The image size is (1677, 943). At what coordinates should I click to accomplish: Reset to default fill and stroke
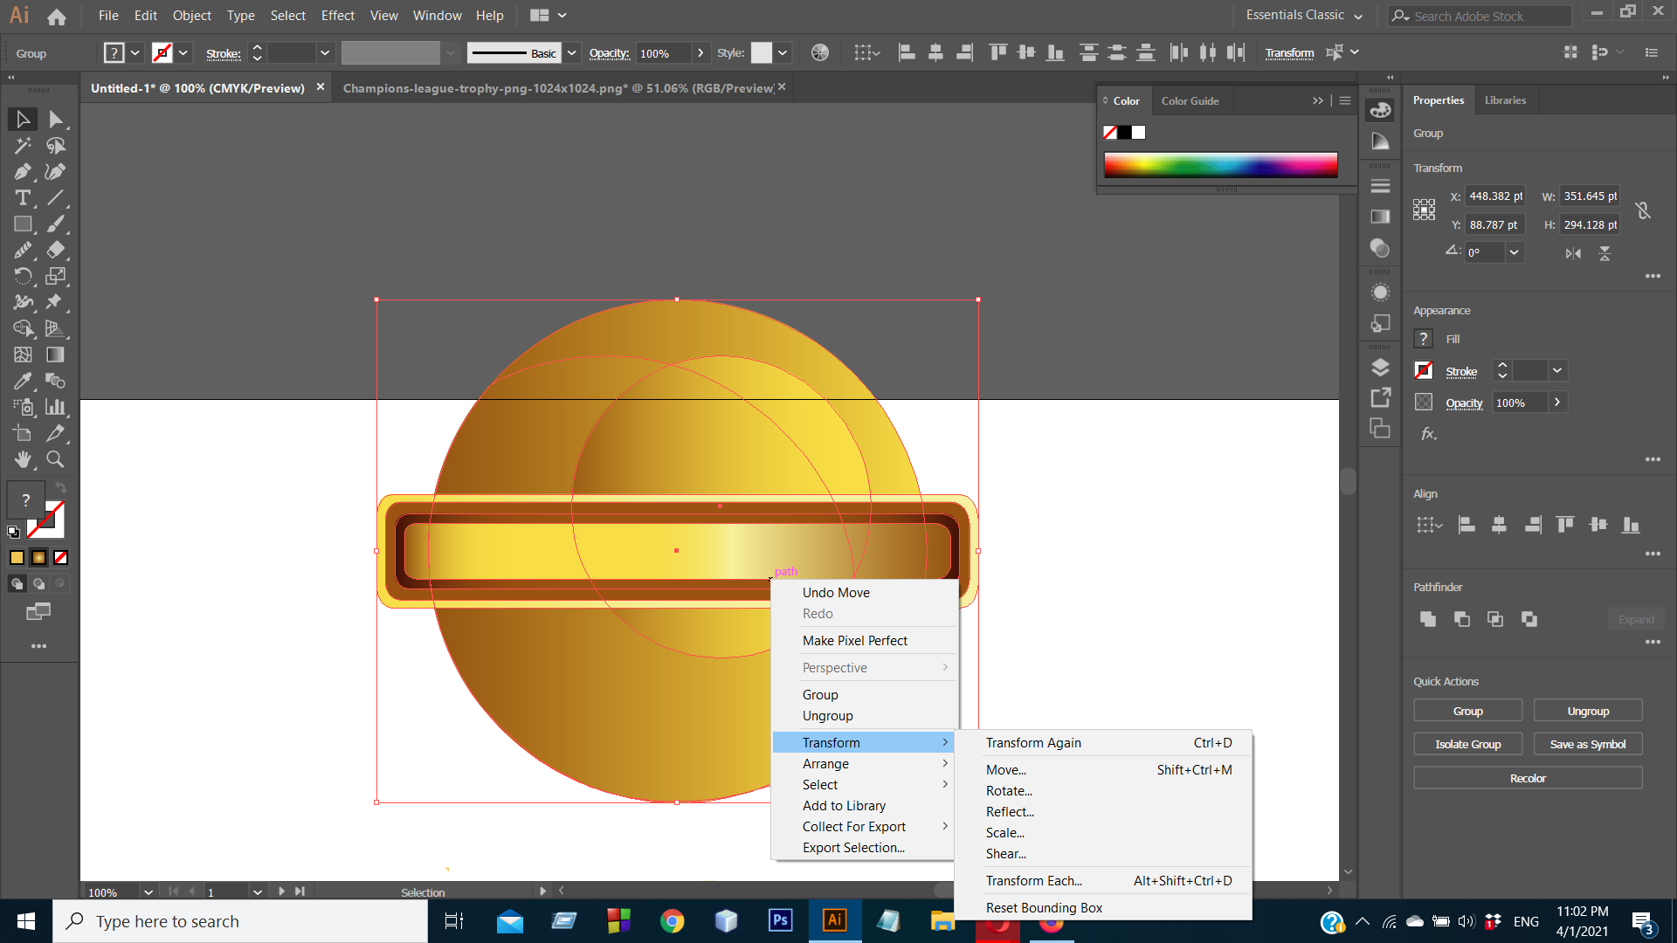tap(13, 531)
